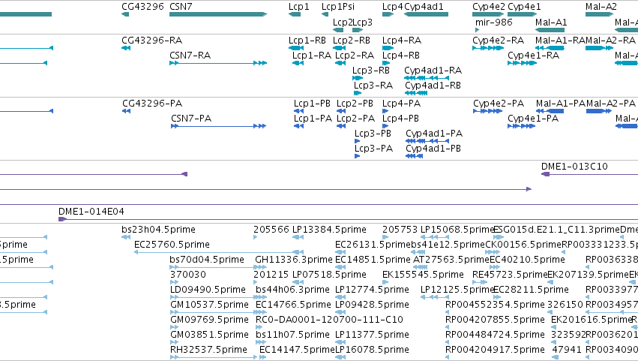Click the bs70d04.5prime EST label
The image size is (638, 361).
coord(207,260)
